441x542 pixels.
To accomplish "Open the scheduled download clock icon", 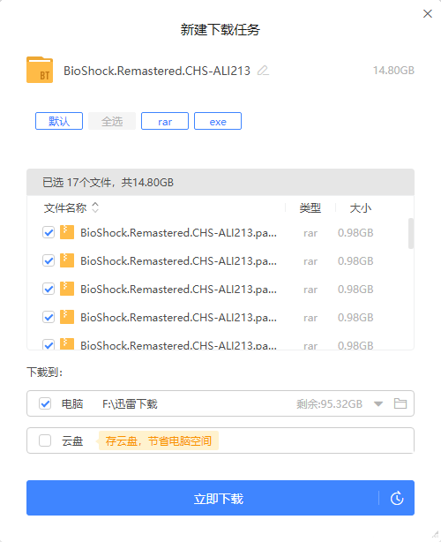I will (x=397, y=498).
